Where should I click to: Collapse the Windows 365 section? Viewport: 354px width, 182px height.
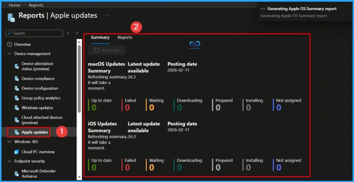(9, 142)
